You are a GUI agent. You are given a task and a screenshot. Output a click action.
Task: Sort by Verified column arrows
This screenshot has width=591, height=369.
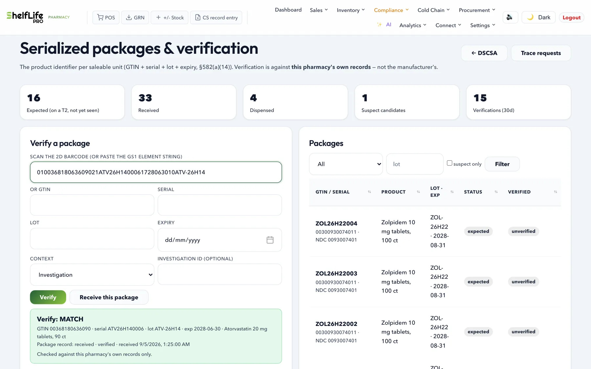click(556, 192)
